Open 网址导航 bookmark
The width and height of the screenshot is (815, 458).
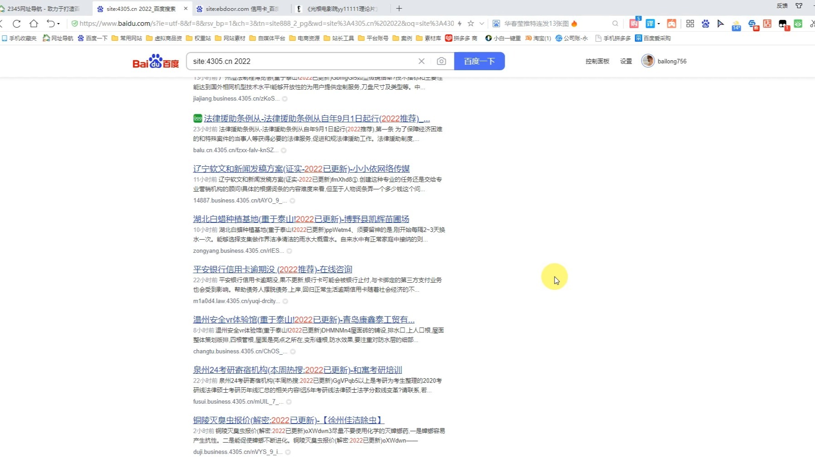point(58,39)
